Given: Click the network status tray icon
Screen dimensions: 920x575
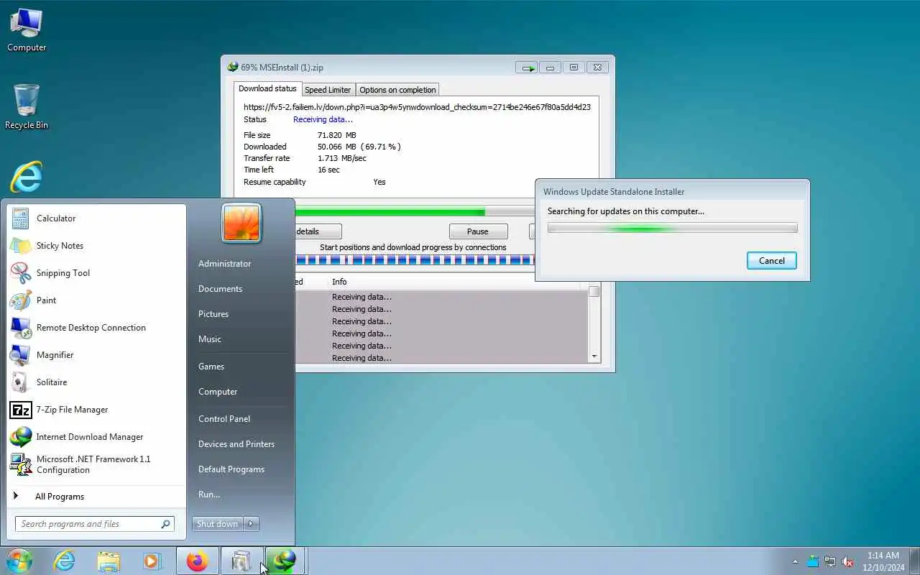Looking at the screenshot, I should (830, 561).
